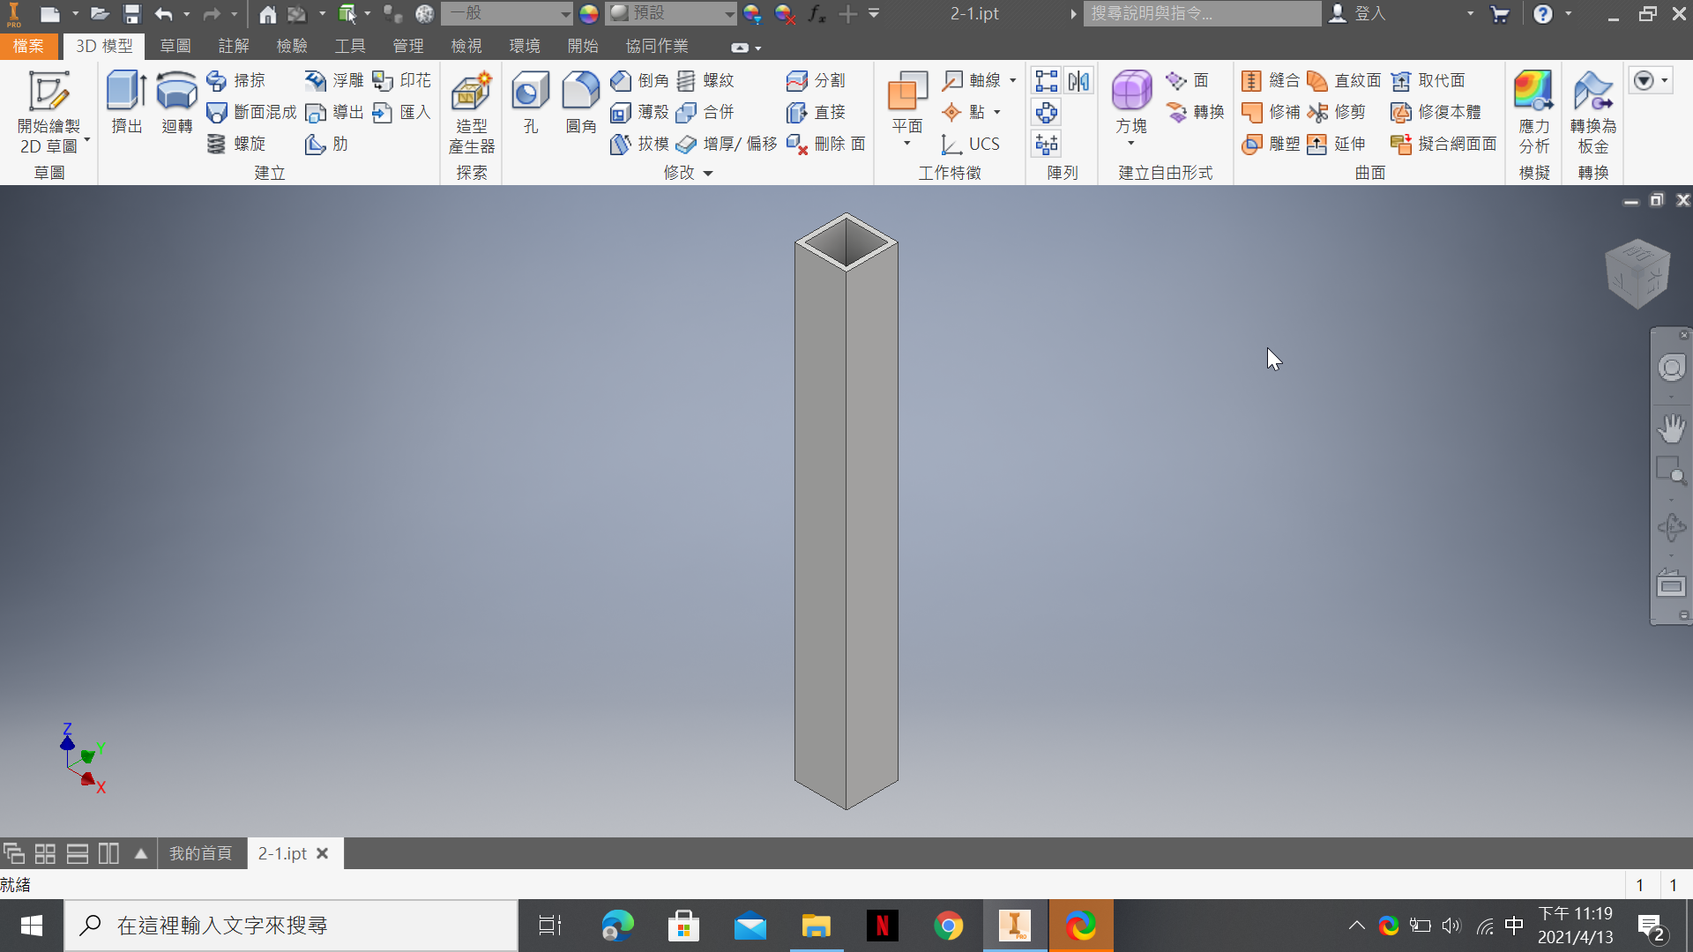Switch to the Sketch (草圖) ribbon tab
Viewport: 1693px width, 952px height.
click(x=175, y=46)
